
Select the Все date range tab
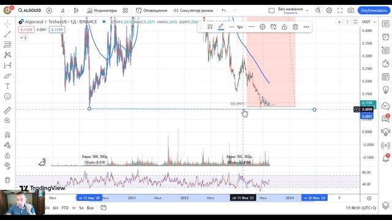(x=90, y=208)
